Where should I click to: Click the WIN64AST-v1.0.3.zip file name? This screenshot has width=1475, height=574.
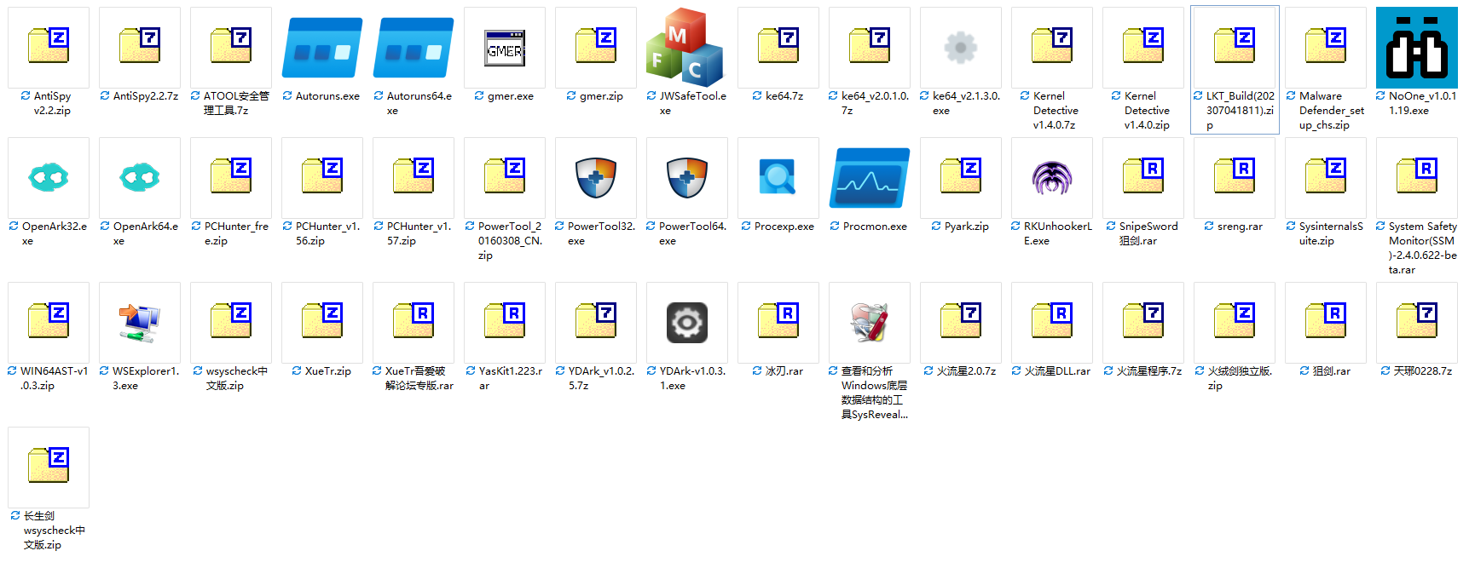(54, 378)
